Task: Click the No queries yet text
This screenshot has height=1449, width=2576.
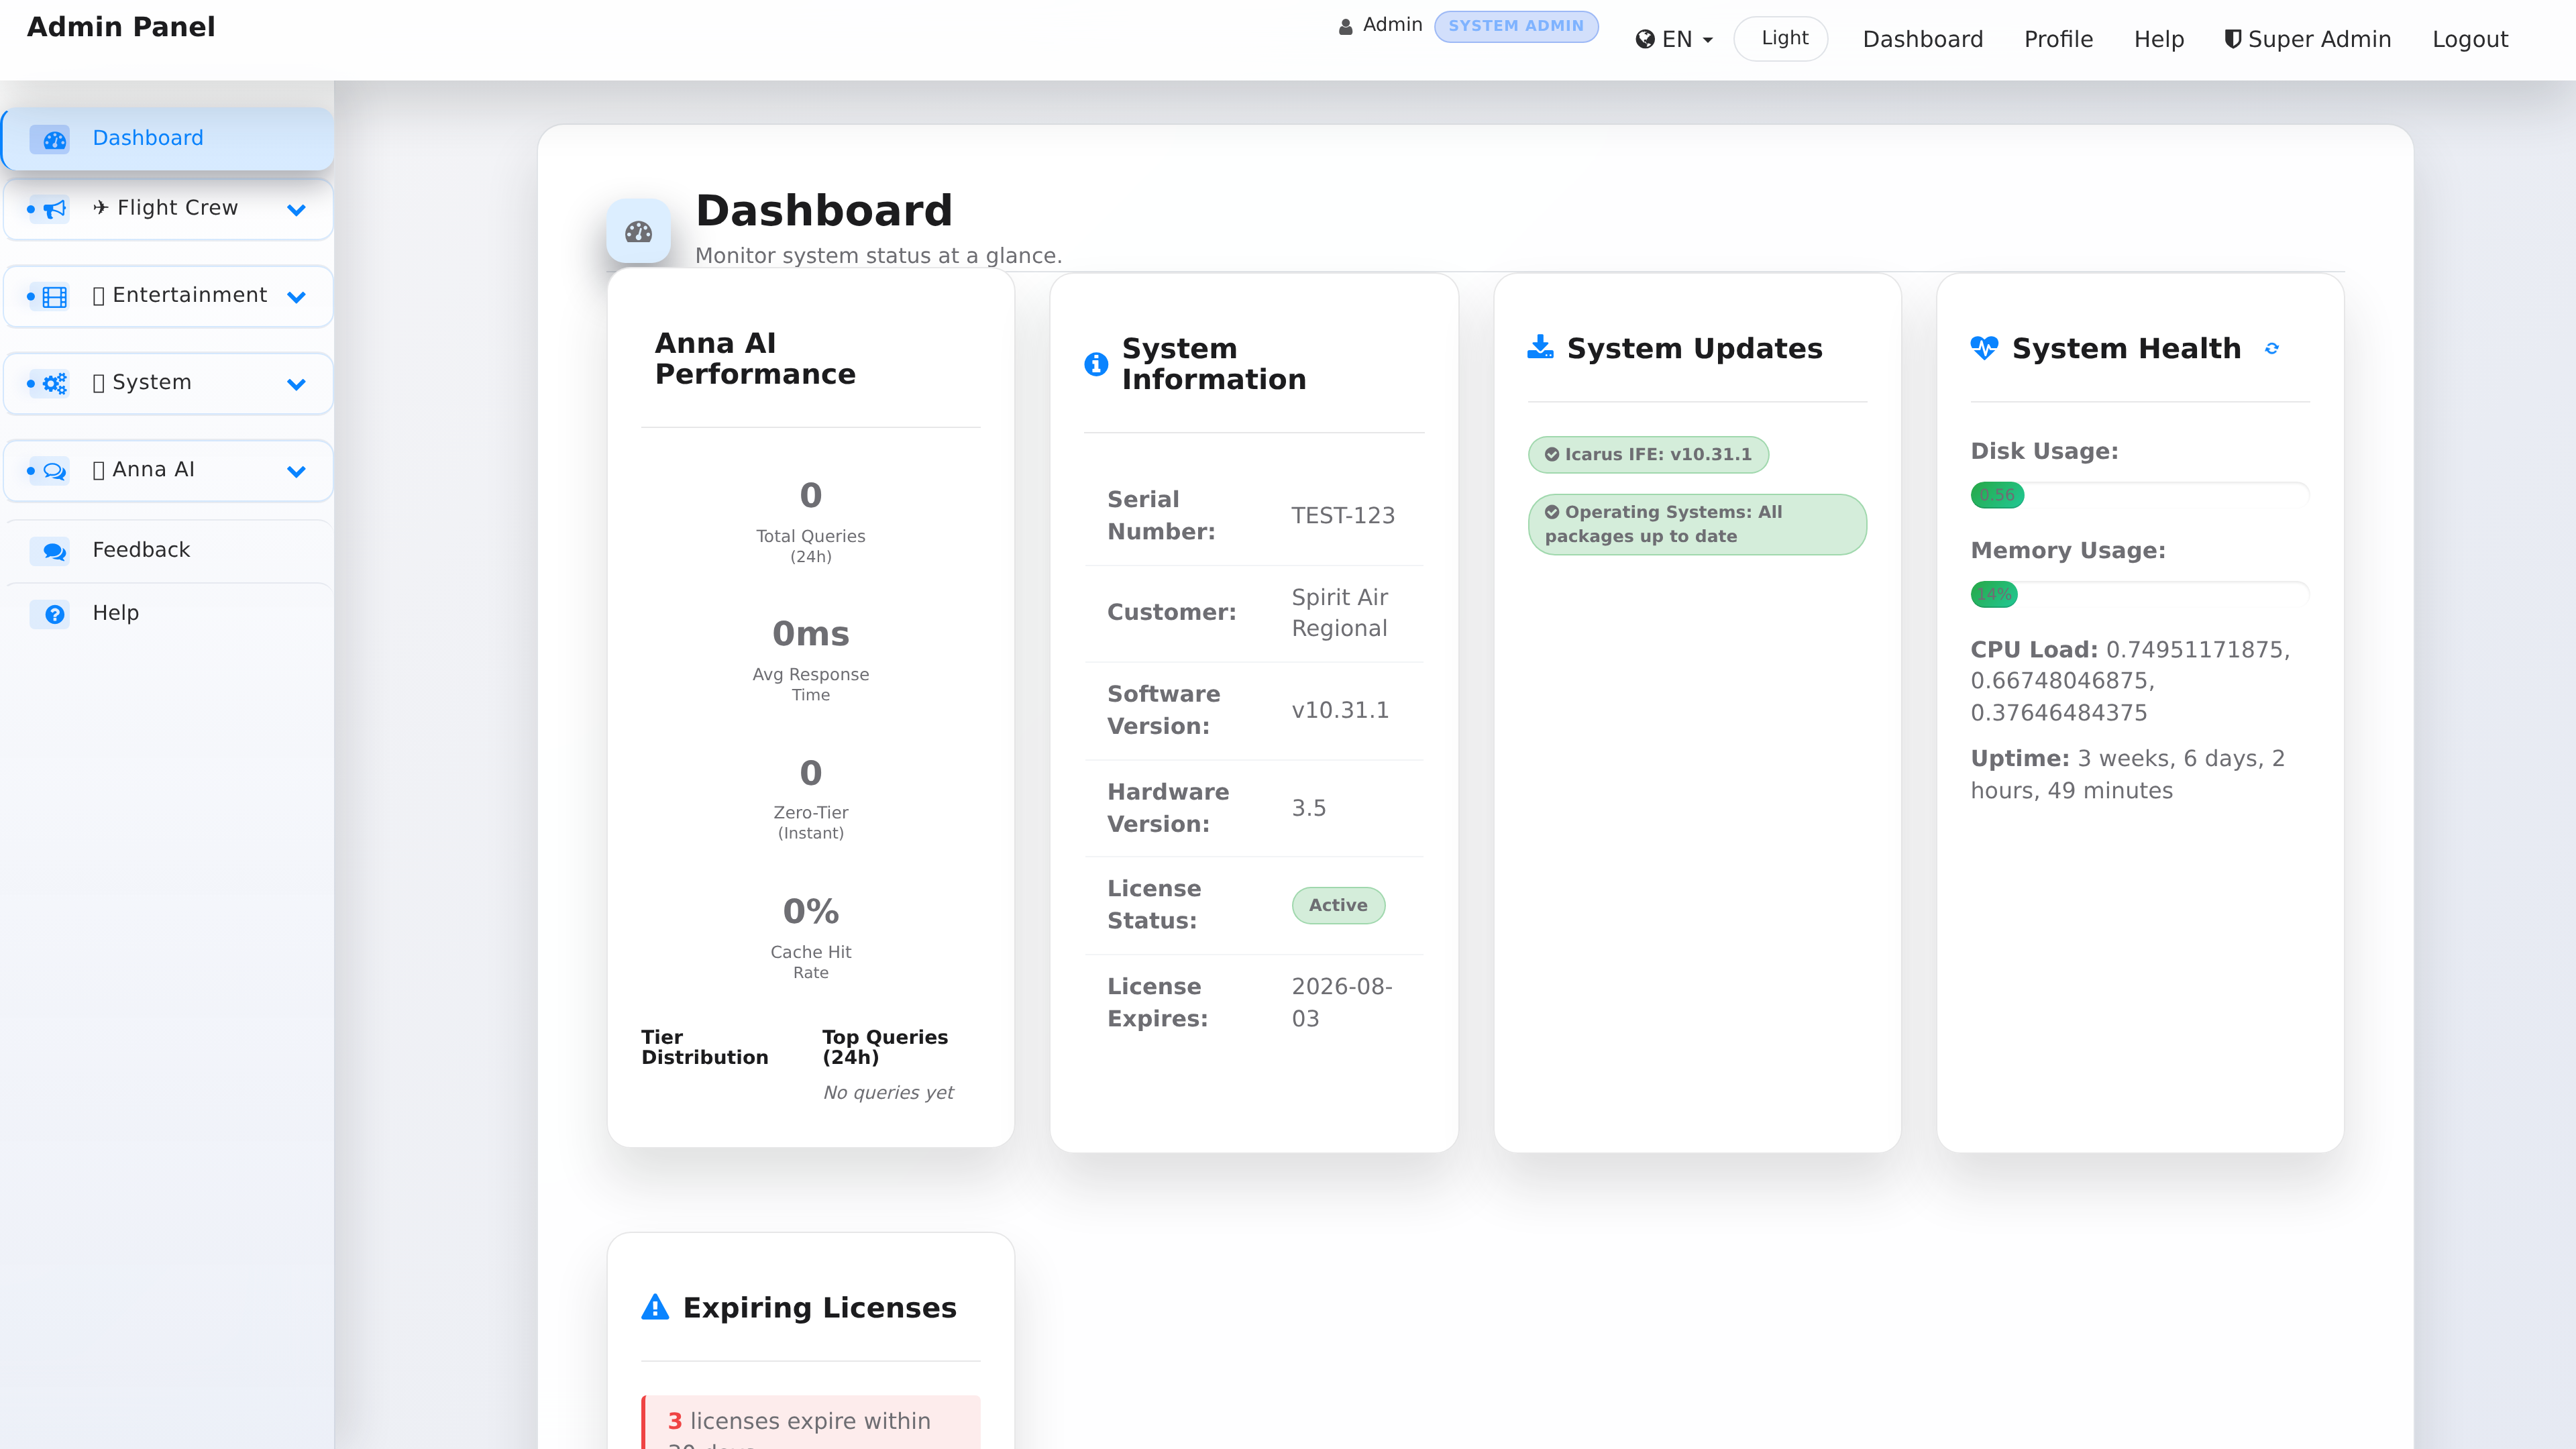Action: pyautogui.click(x=888, y=1093)
